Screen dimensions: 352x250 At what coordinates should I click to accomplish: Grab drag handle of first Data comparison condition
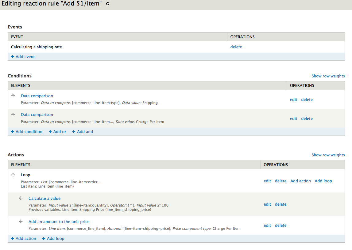click(13, 96)
